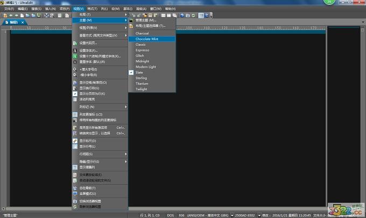366x218 pixels.
Task: Select the Chocolate Mint theme
Action: 152,39
